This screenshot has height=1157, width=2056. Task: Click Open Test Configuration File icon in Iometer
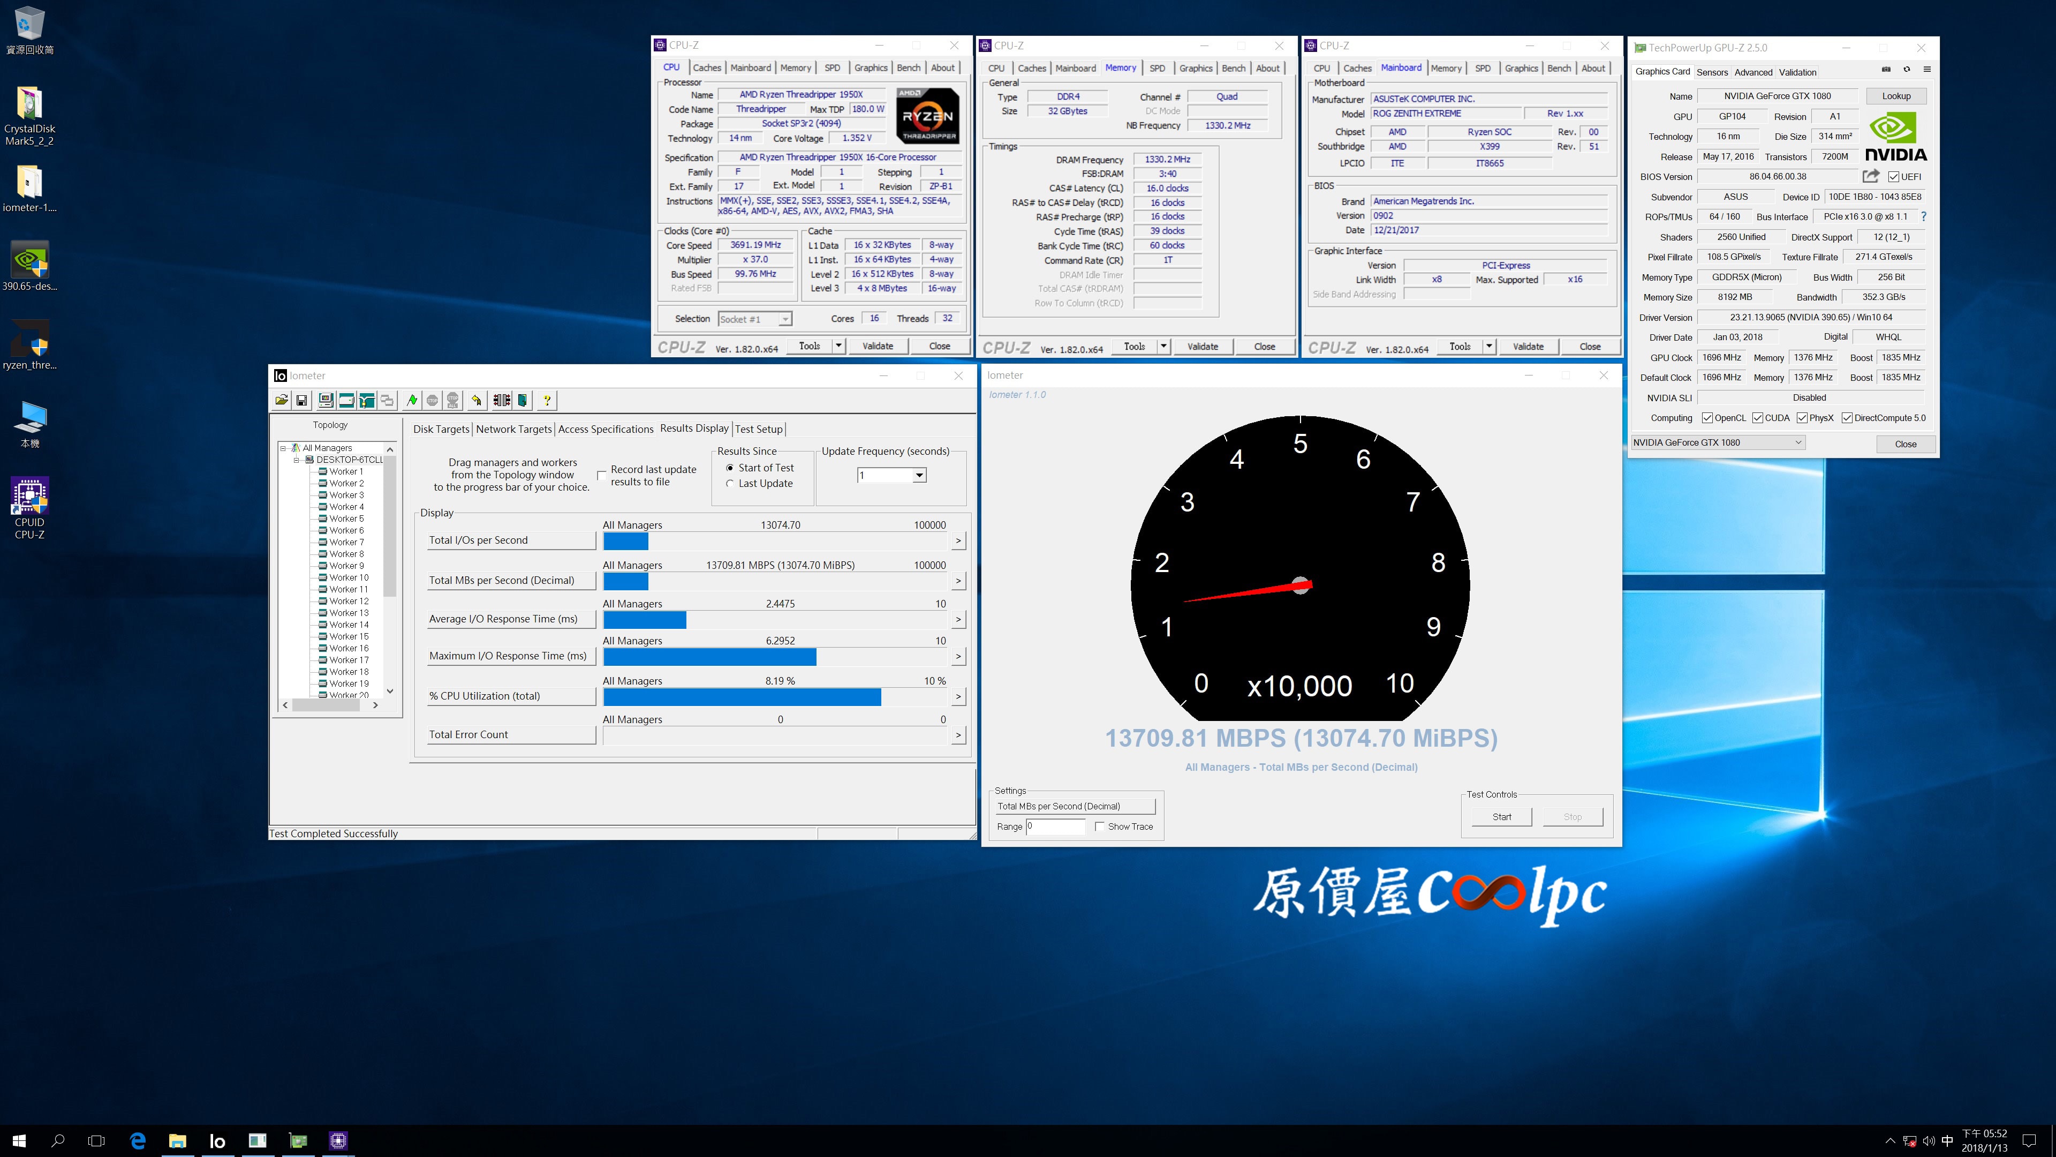click(x=281, y=400)
